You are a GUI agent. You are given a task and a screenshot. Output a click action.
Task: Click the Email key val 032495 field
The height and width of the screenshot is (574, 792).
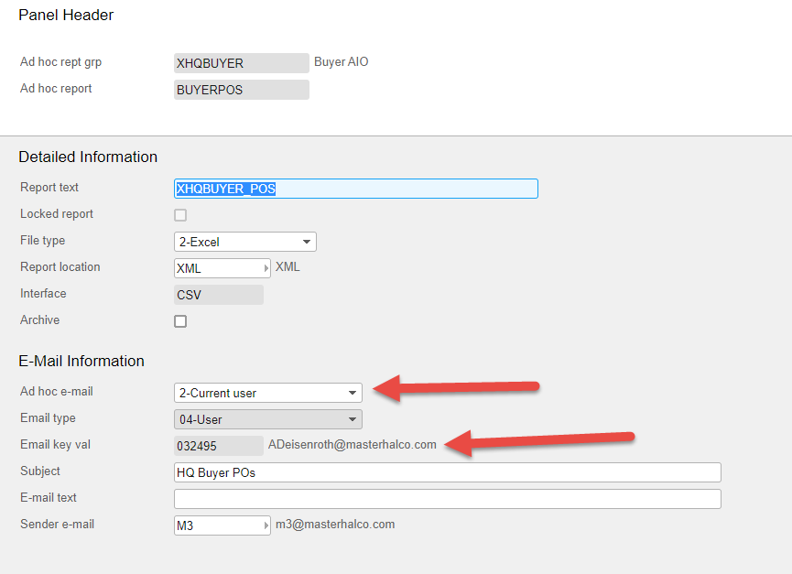[219, 446]
